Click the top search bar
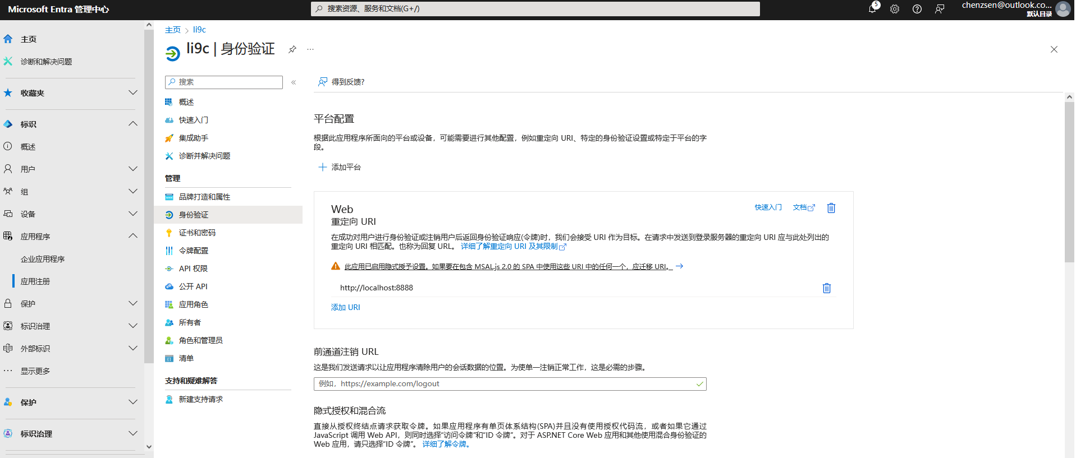Viewport: 1076px width, 458px height. tap(535, 9)
